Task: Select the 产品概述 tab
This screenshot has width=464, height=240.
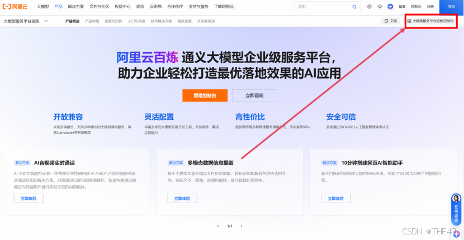Action: [x=72, y=21]
